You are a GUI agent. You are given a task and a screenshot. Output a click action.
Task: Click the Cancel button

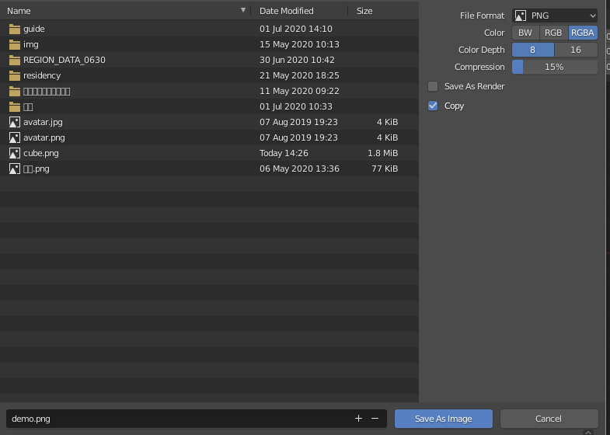tap(549, 419)
